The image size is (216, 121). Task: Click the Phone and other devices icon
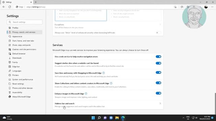pyautogui.click(x=10, y=88)
